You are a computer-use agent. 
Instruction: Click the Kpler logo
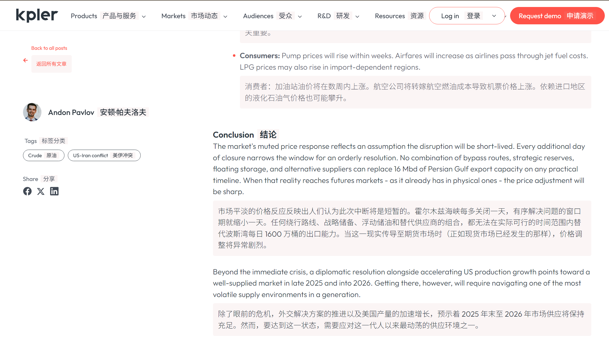(x=37, y=15)
